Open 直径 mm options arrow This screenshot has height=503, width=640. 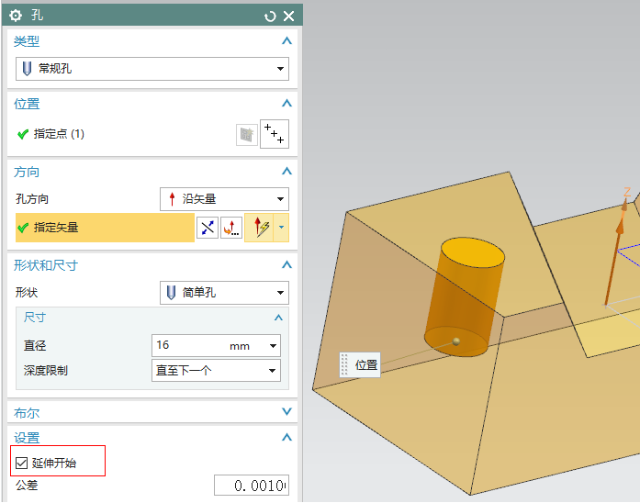pos(273,346)
